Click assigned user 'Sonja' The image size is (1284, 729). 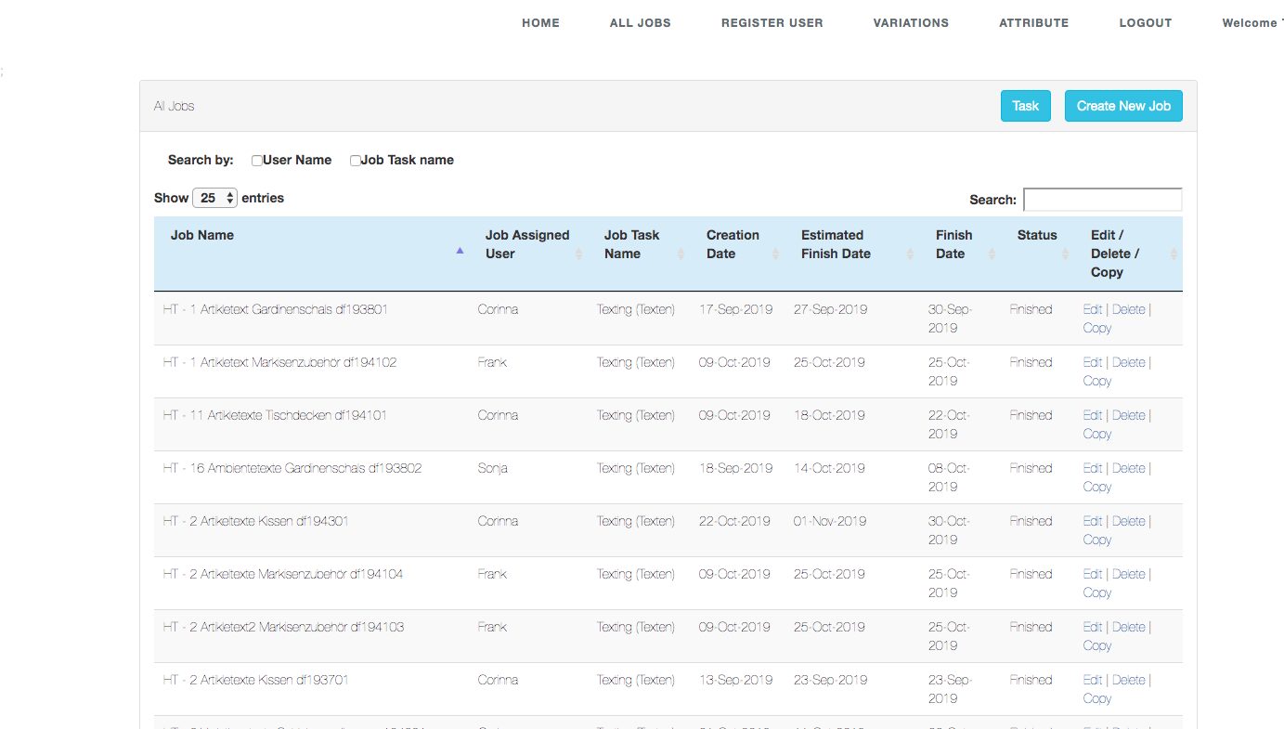coord(493,468)
